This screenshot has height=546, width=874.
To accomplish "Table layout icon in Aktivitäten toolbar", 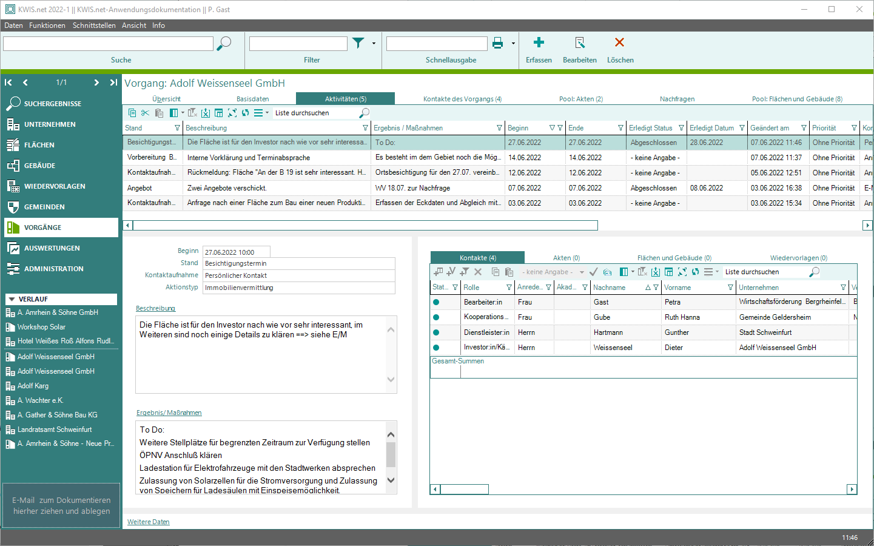I will coord(219,113).
